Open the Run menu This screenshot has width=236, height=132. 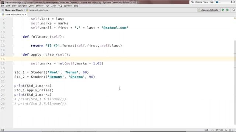[x=47, y=6]
